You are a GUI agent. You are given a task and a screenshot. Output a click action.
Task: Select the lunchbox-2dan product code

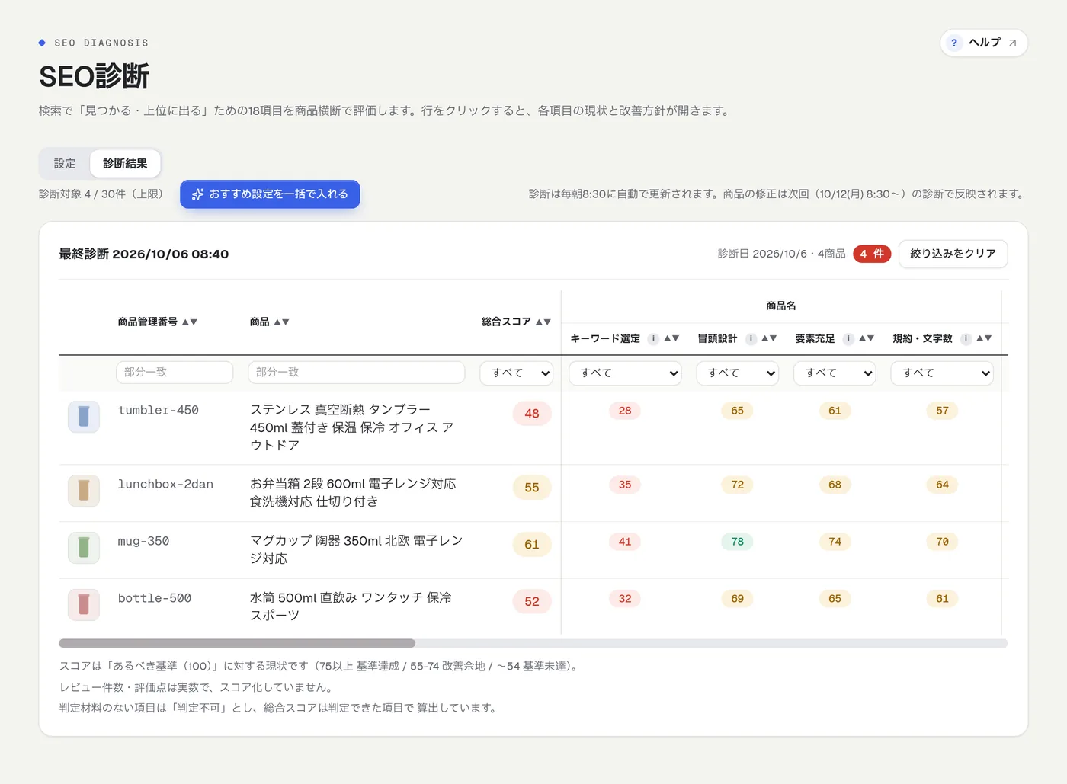[165, 485]
